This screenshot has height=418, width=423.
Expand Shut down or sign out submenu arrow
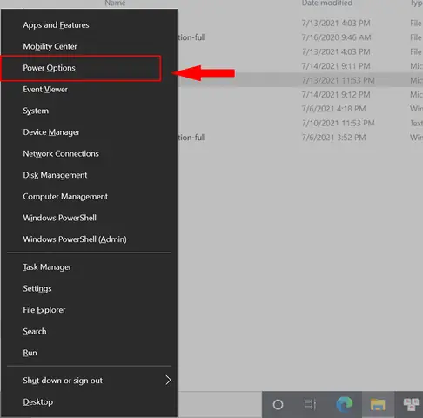pos(168,380)
